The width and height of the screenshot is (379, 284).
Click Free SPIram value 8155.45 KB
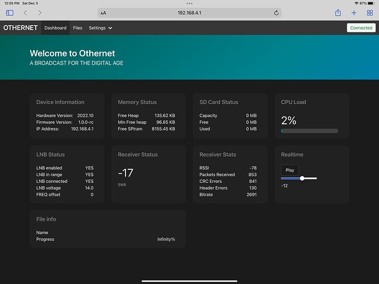click(x=164, y=129)
